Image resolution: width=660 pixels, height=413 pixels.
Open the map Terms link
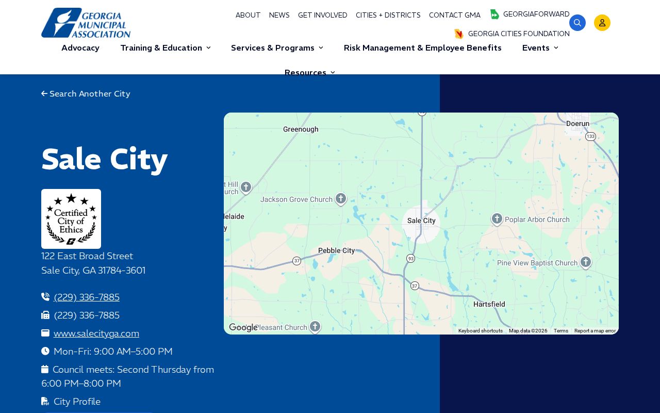[561, 331]
